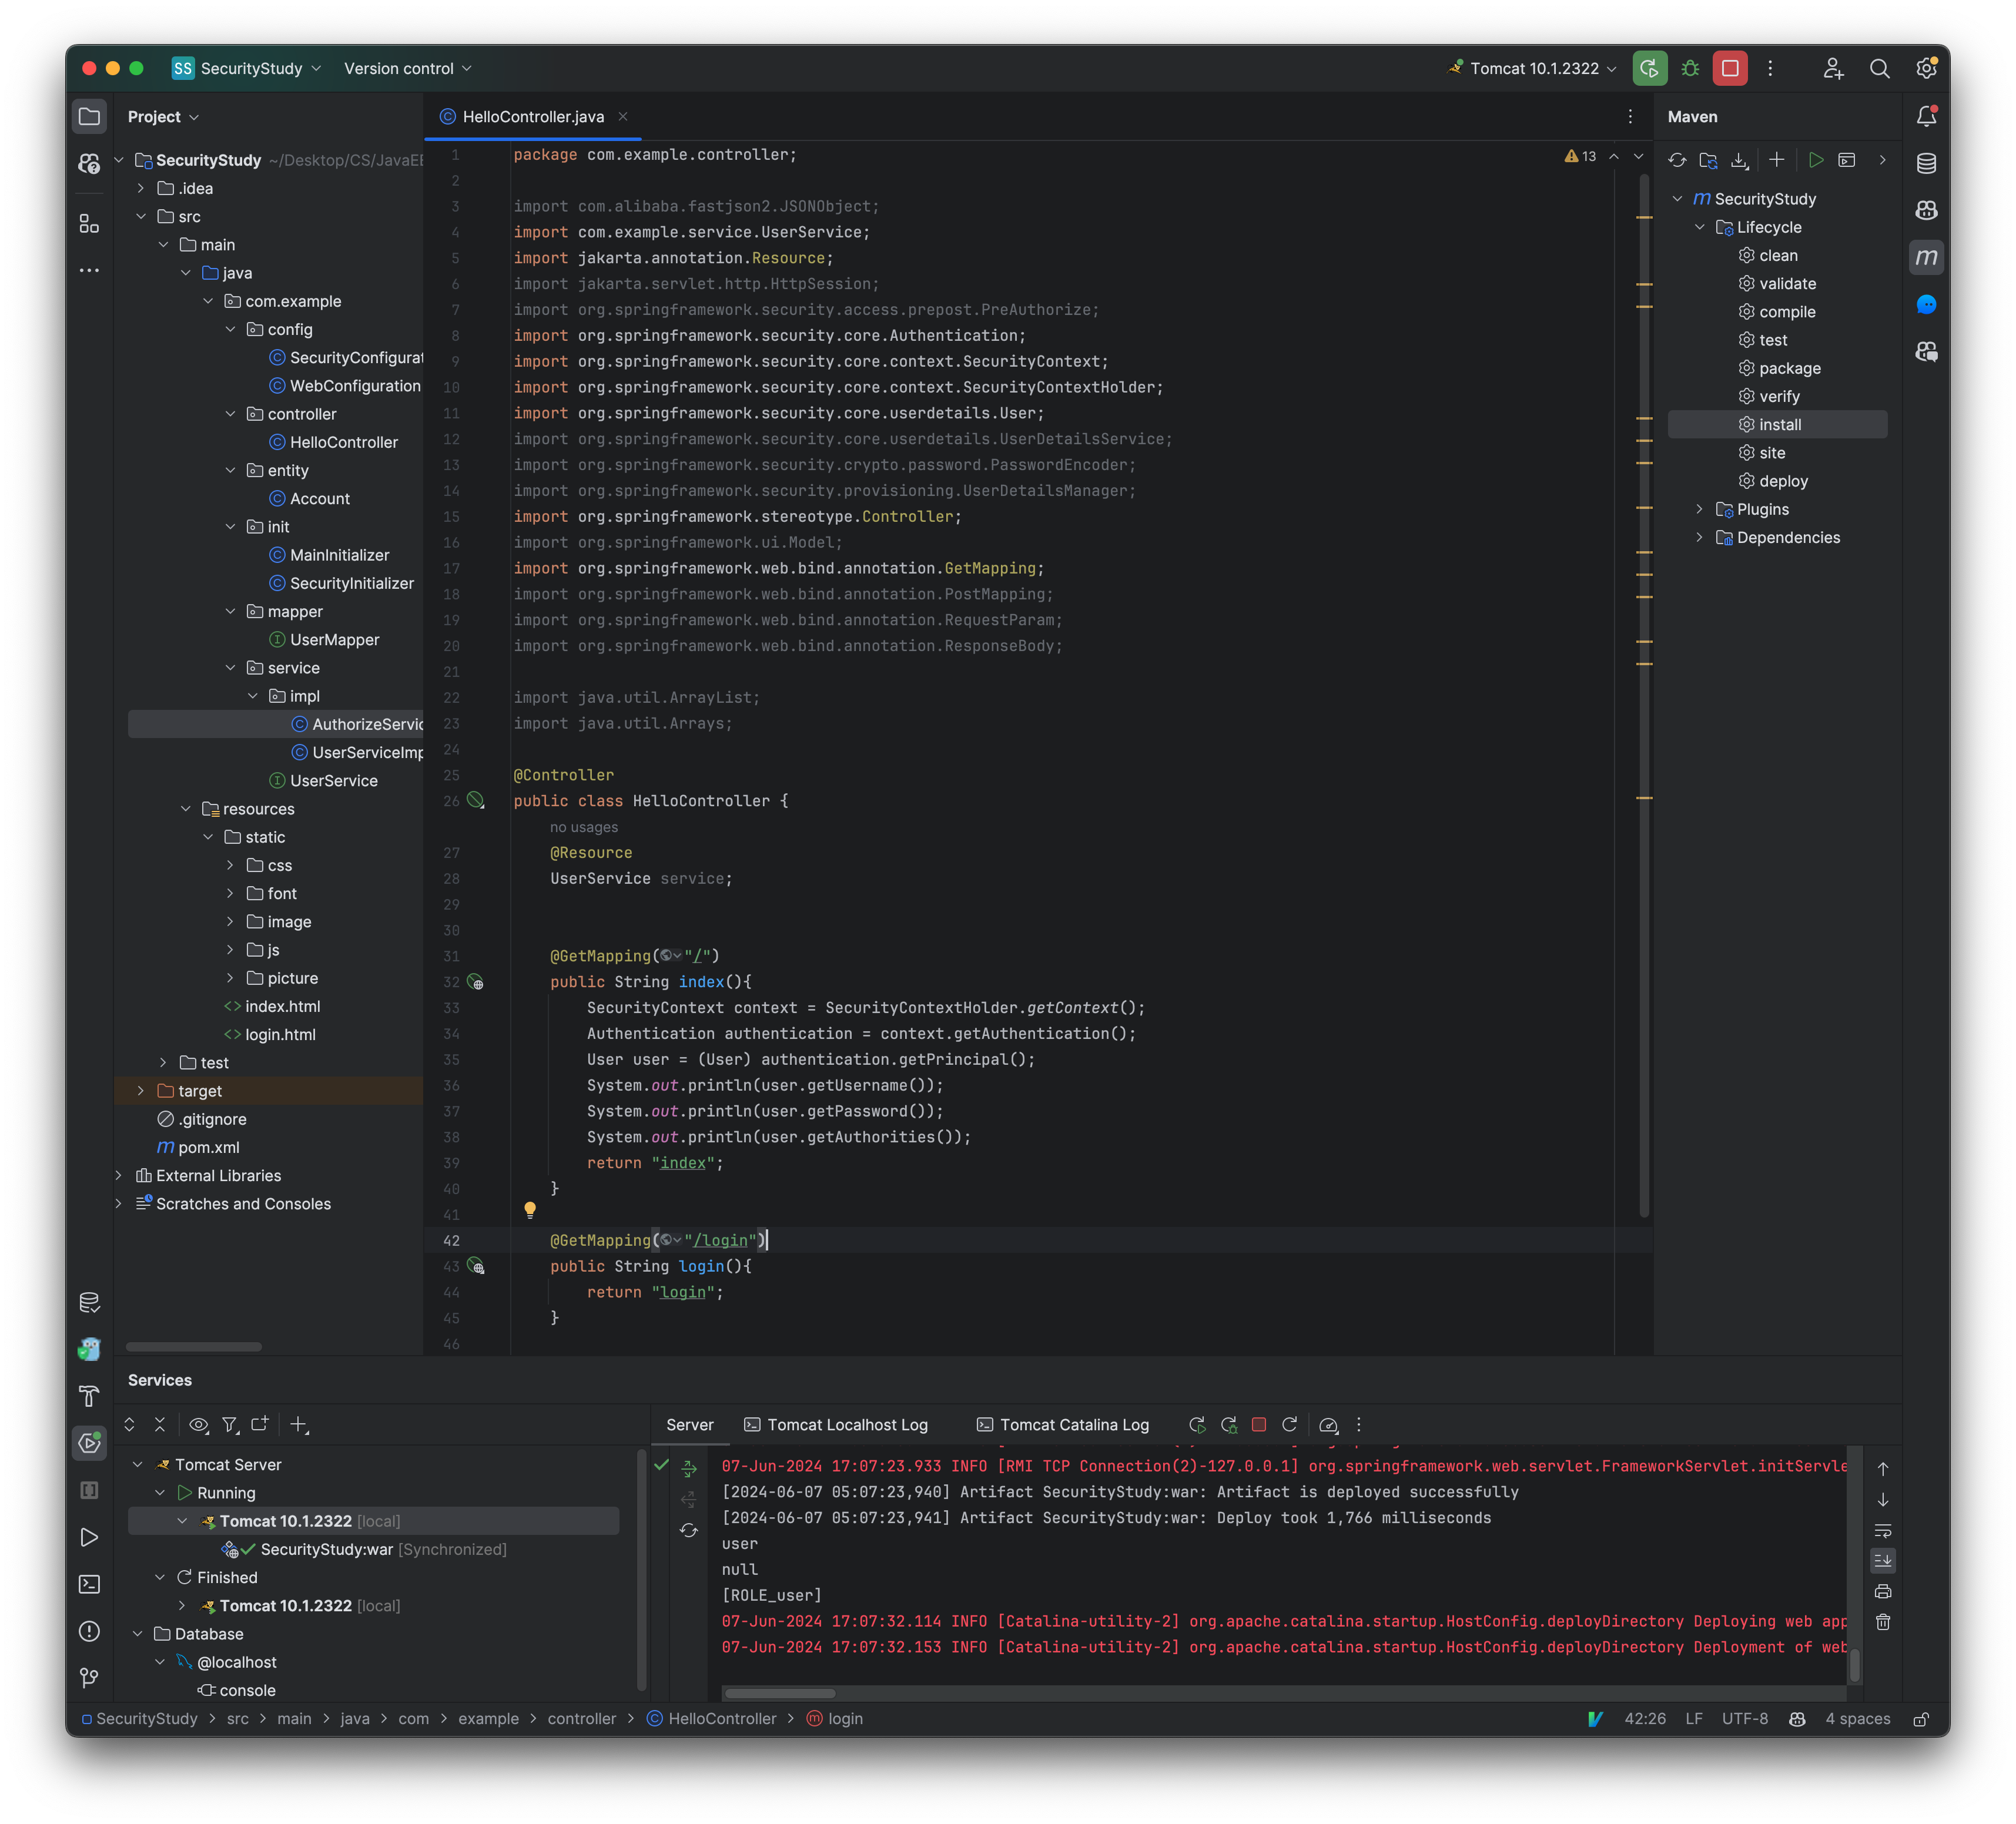Viewport: 2016px width, 1824px height.
Task: Click the horizontal scrollbar under the console log
Action: coord(780,1693)
